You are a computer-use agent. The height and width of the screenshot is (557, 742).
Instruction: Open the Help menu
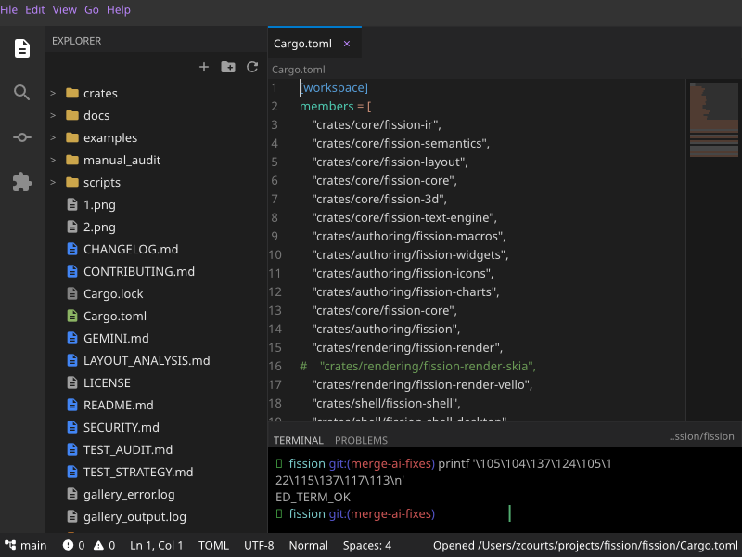[x=119, y=9]
